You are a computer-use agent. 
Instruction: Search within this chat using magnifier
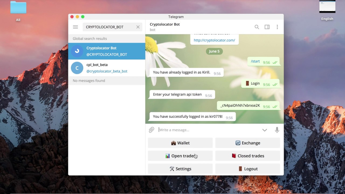pyautogui.click(x=257, y=27)
